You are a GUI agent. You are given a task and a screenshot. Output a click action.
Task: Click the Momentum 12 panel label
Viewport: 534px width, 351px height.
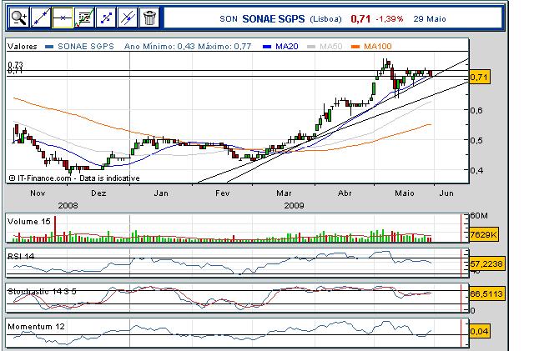[x=36, y=327]
